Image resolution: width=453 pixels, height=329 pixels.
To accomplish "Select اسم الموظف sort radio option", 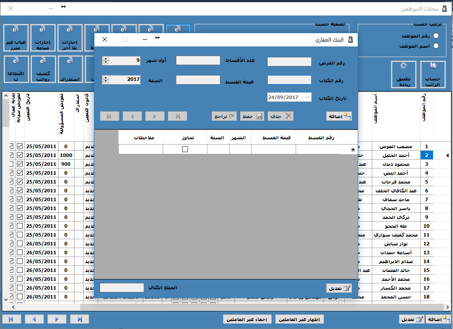I will tap(436, 46).
